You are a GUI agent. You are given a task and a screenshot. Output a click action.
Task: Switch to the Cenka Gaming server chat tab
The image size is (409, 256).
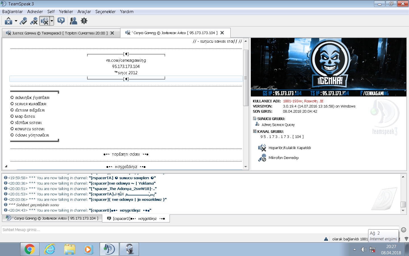tap(52, 218)
